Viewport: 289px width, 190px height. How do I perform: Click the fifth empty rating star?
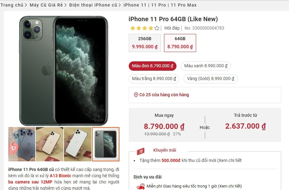click(157, 28)
